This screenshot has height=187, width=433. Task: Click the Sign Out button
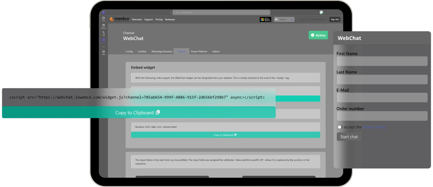(335, 19)
